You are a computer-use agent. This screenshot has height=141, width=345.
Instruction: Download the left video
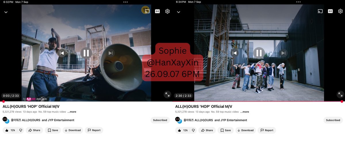click(73, 130)
